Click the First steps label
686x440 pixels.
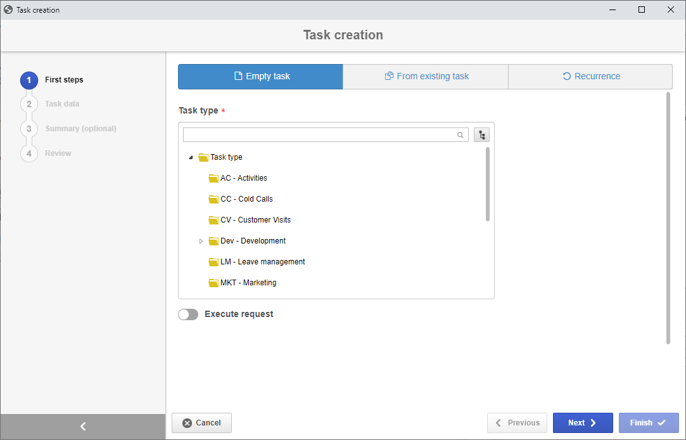64,80
